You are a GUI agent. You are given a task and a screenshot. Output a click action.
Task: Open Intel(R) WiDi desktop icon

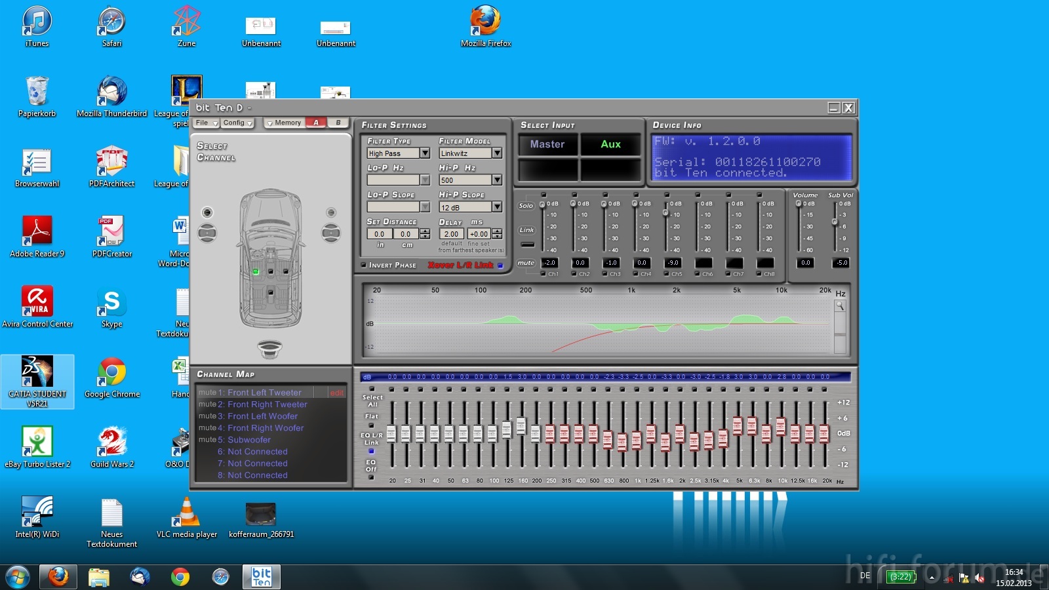click(x=37, y=517)
